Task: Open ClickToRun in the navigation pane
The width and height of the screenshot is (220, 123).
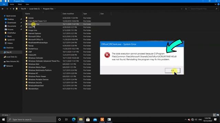Action: (x=11, y=33)
